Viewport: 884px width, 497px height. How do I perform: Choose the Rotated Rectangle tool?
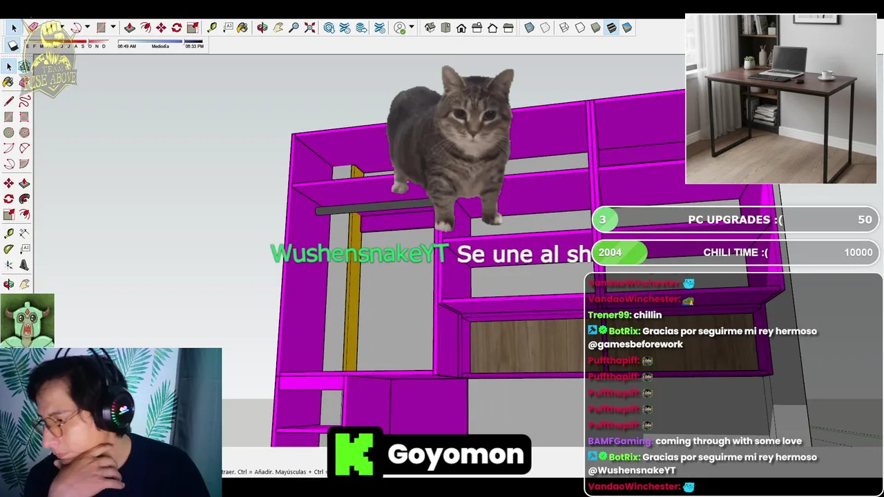click(x=24, y=117)
